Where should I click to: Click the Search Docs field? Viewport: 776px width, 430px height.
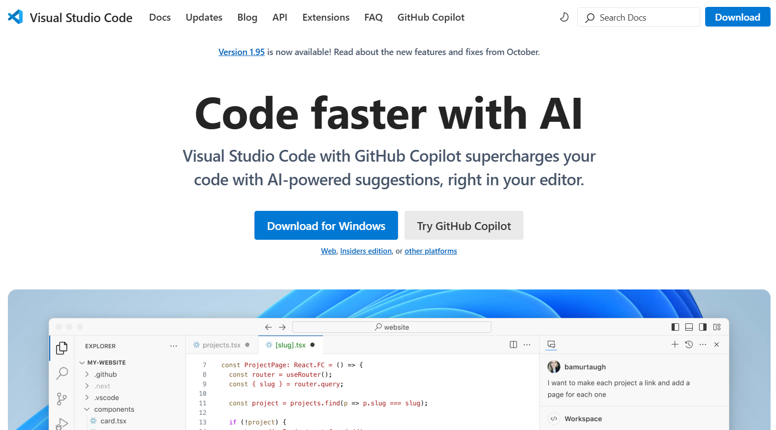[x=638, y=17]
